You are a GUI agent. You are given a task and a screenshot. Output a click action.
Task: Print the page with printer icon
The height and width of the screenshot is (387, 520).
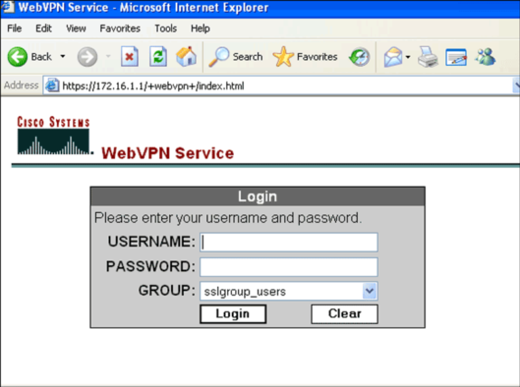click(427, 57)
